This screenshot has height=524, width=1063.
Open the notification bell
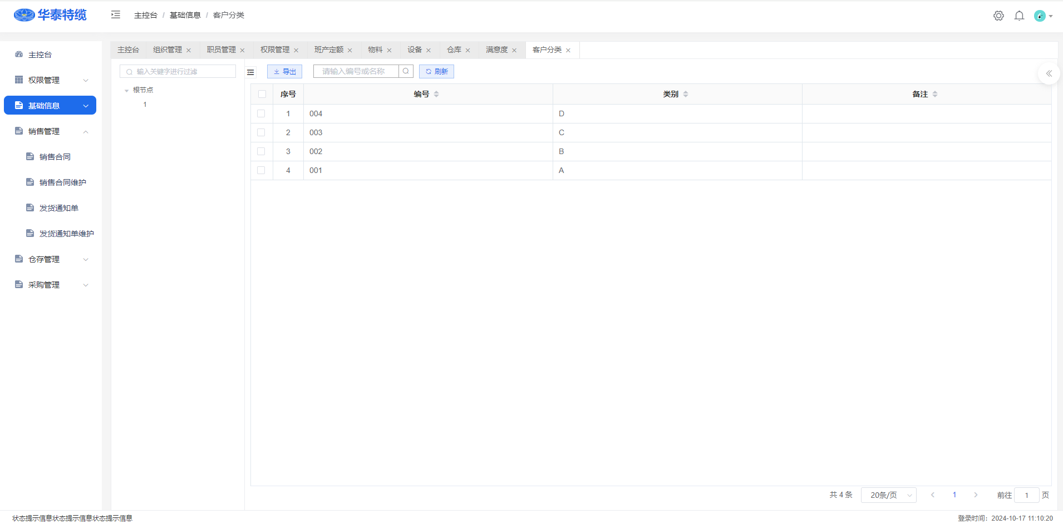click(x=1019, y=16)
